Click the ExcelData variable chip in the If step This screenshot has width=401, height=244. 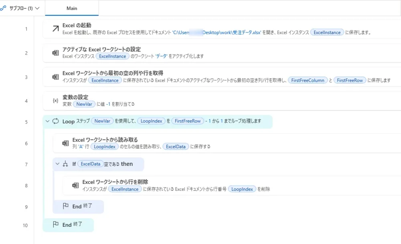[90, 164]
